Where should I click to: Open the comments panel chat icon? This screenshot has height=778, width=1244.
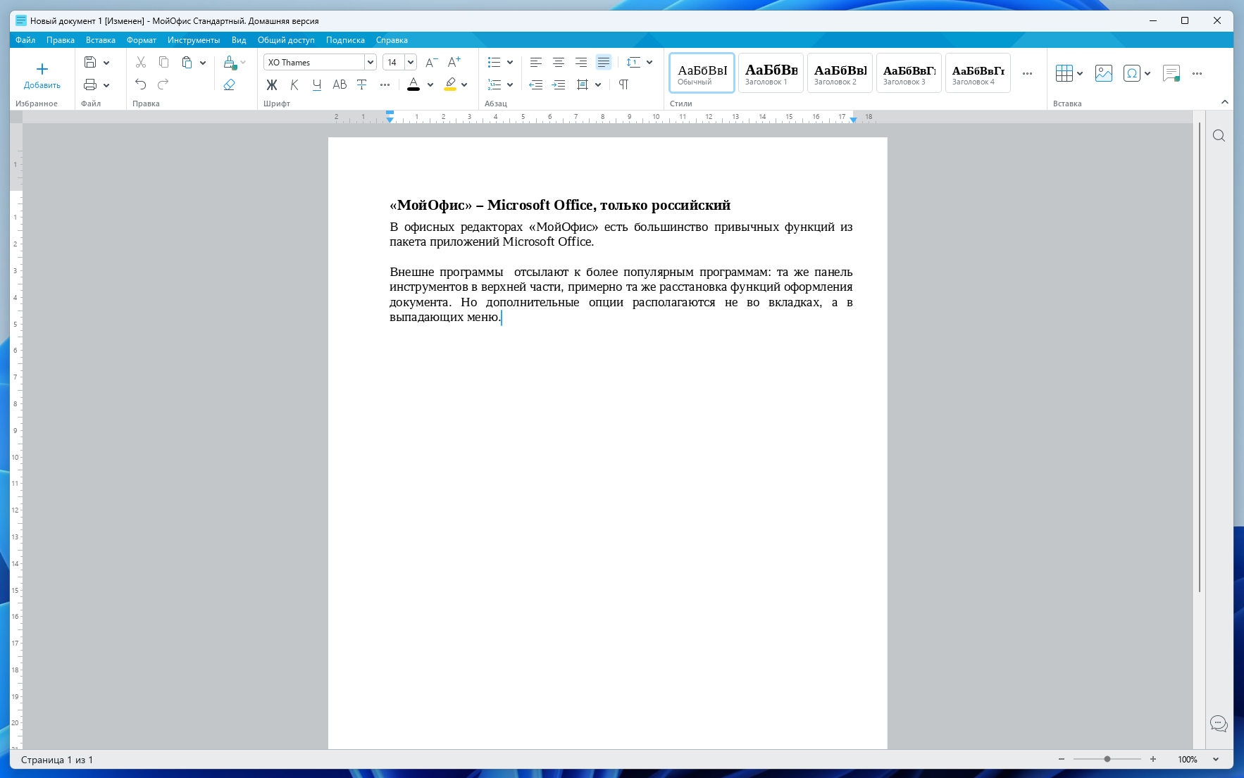[x=1219, y=723]
